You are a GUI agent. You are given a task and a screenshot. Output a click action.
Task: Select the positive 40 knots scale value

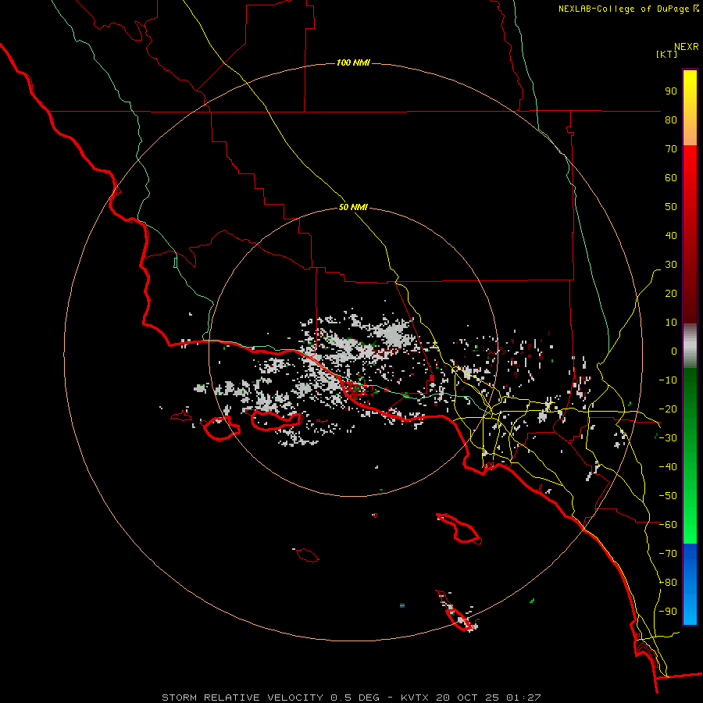point(671,235)
